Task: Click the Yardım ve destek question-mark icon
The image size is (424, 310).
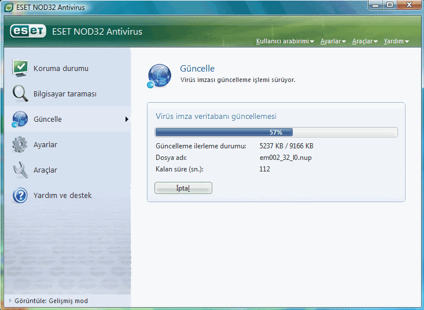Action: 20,195
